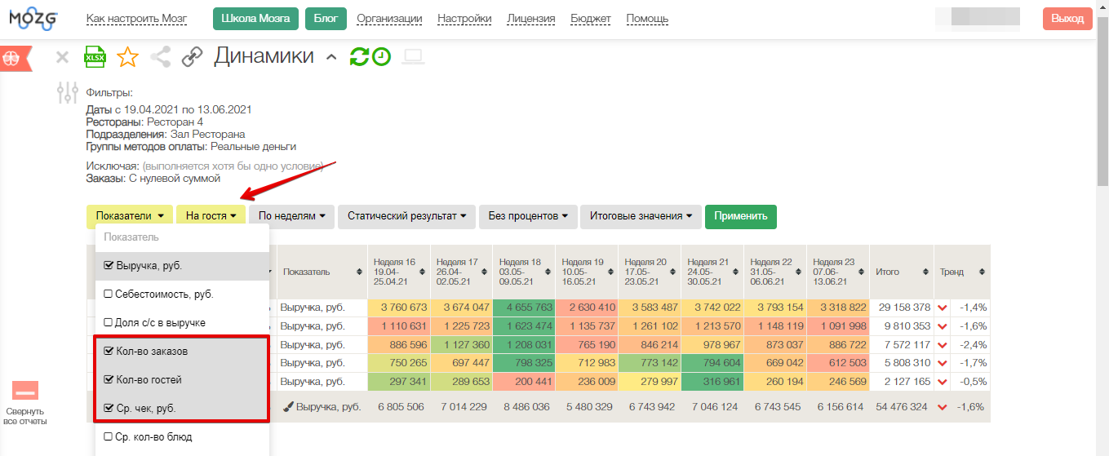Screen dimensions: 1109x456
Task: Close the report with X icon
Action: 62,57
